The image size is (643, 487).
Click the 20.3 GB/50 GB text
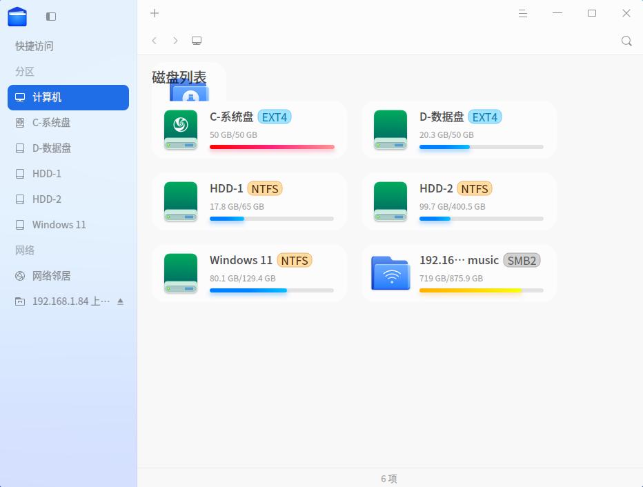pyautogui.click(x=446, y=135)
